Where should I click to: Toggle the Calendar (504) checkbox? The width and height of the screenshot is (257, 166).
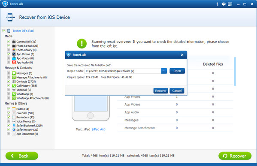pos(9,113)
